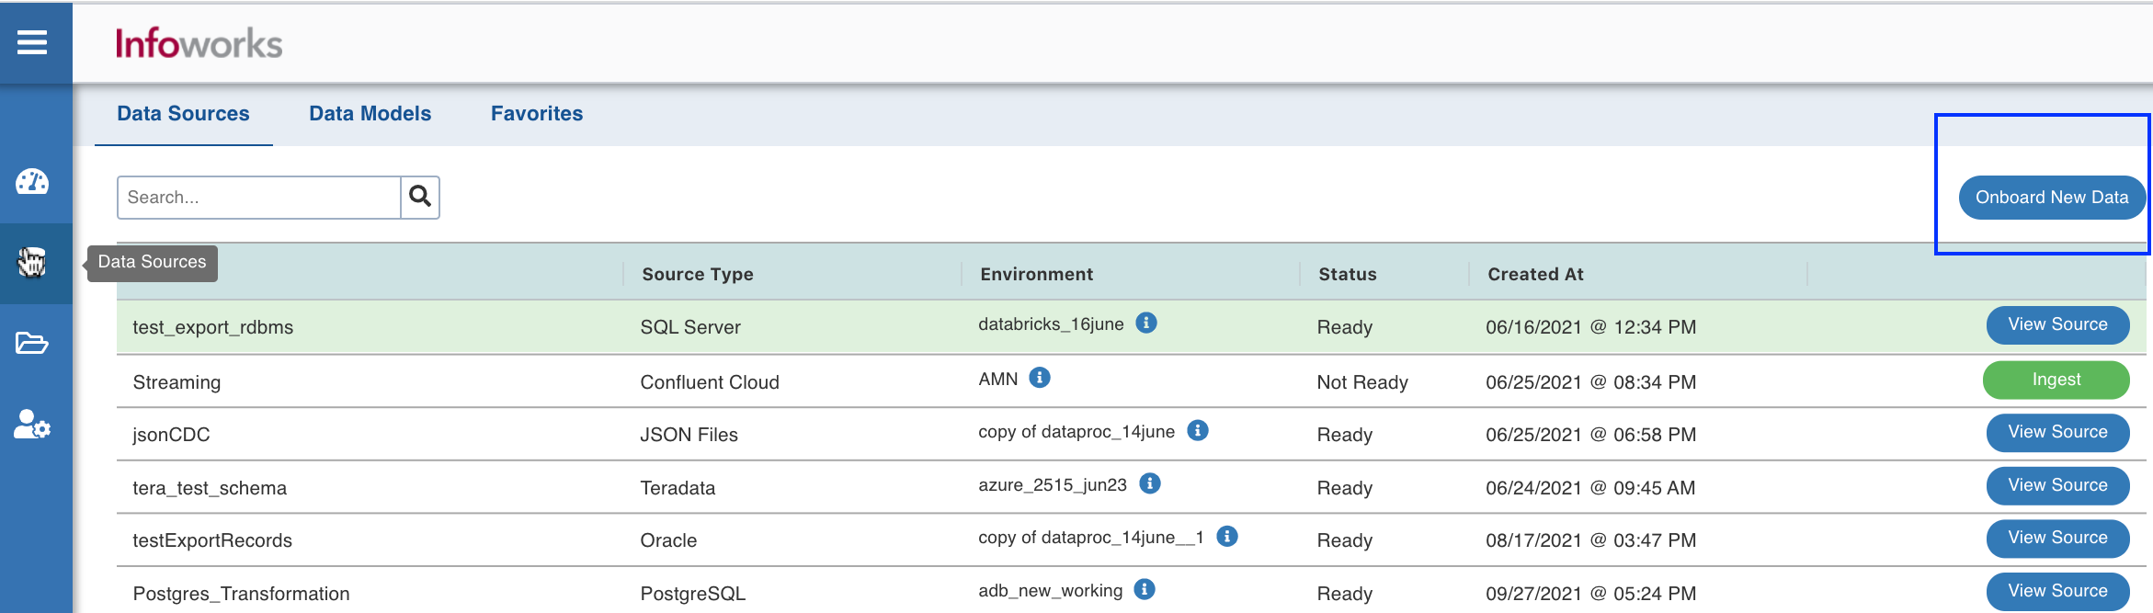Show info for copy of dataproc_14june__1
2153x613 pixels.
[1227, 536]
